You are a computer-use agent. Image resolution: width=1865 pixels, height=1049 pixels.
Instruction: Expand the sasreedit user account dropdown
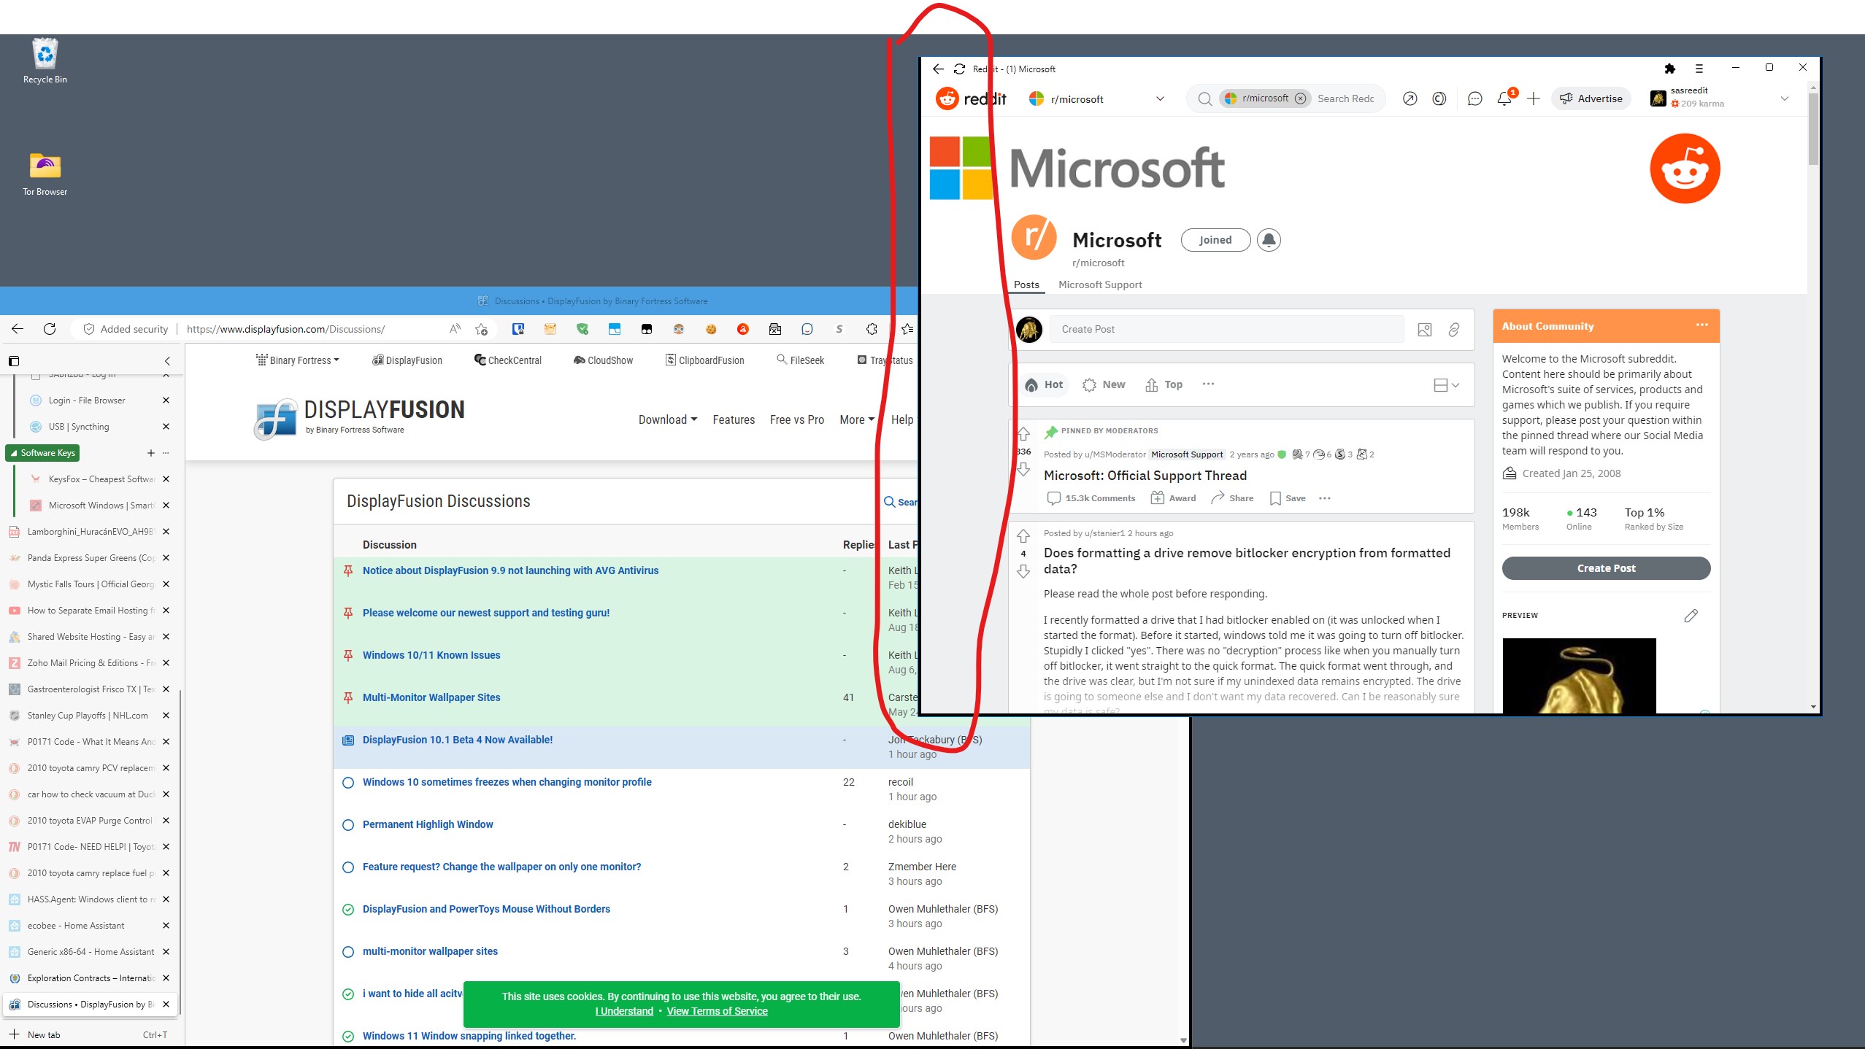(1784, 98)
